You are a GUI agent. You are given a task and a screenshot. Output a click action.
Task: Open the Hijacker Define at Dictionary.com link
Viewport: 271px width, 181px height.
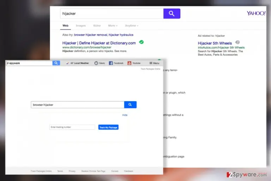coord(99,43)
